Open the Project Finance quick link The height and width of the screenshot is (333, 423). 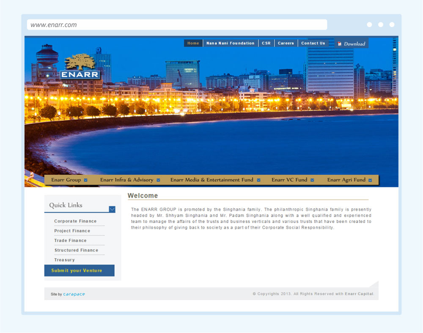pos(72,231)
